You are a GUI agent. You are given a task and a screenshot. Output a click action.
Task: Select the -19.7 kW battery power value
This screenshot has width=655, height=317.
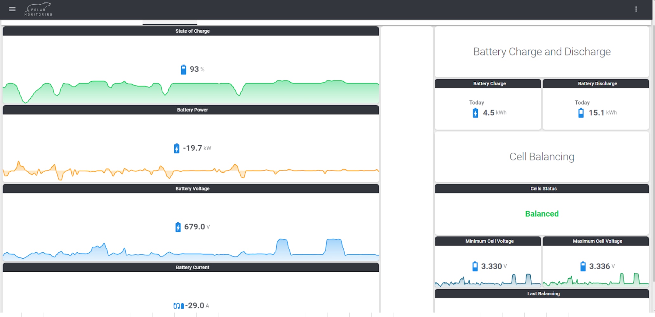point(192,148)
